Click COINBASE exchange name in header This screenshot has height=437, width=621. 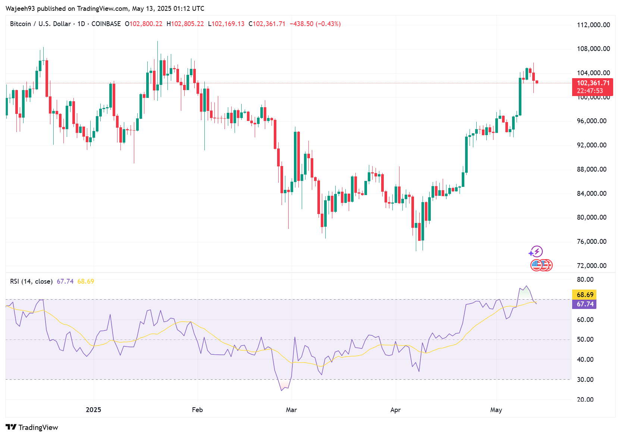(x=106, y=24)
